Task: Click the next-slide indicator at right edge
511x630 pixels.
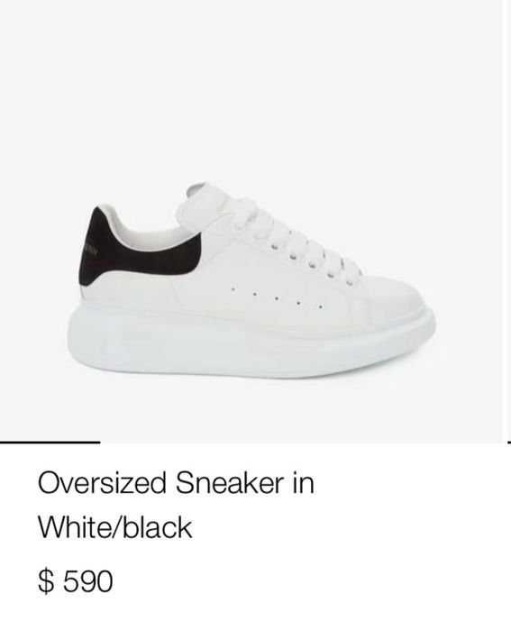Action: [x=509, y=443]
